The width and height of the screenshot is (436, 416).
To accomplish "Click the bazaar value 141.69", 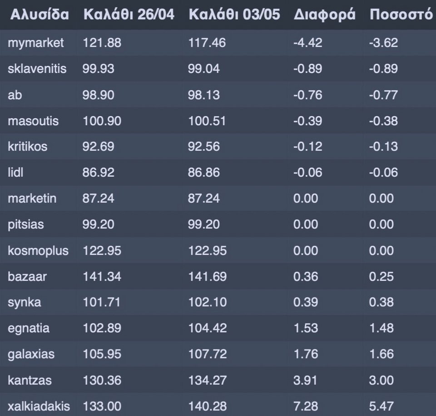I will 208,276.
